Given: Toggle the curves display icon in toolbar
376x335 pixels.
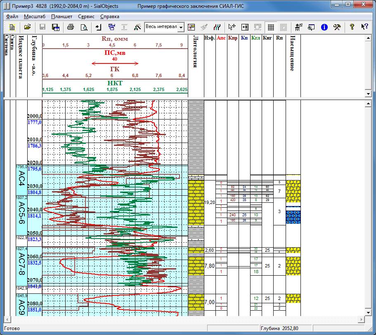Looking at the screenshot, I should [217, 27].
